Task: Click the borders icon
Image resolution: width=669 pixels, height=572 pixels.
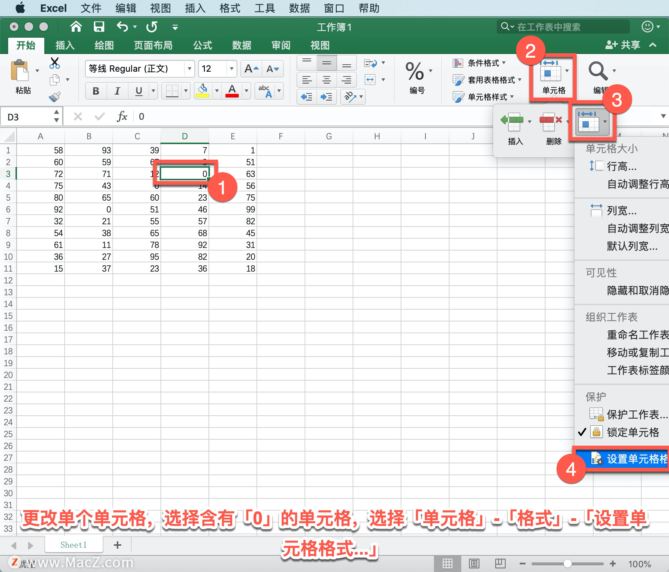Action: coord(172,91)
